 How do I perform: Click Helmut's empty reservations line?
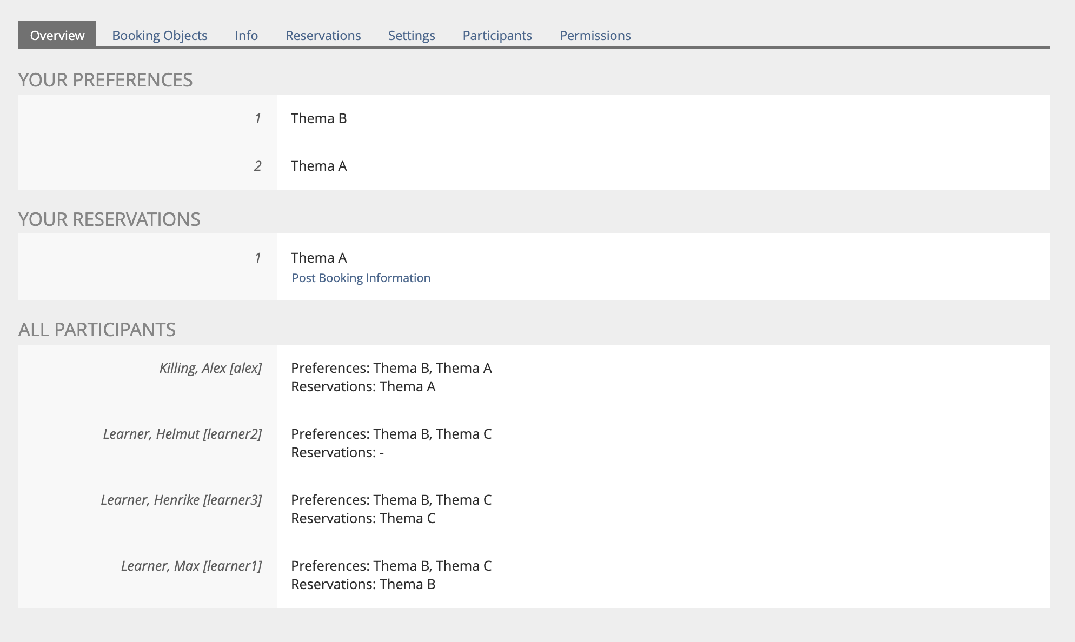coord(337,452)
